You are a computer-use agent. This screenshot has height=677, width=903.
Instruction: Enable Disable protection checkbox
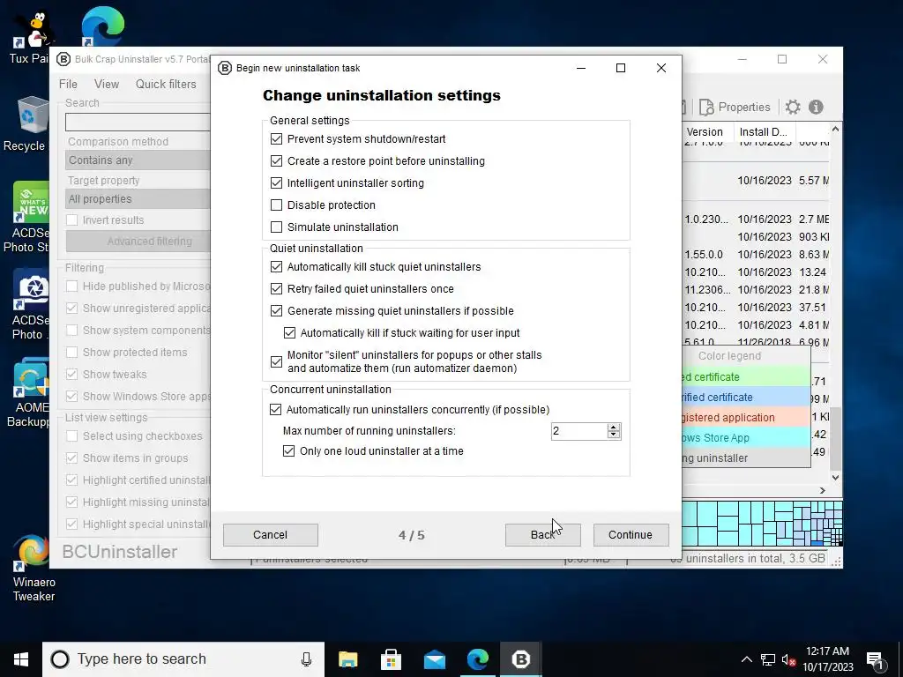coord(276,205)
